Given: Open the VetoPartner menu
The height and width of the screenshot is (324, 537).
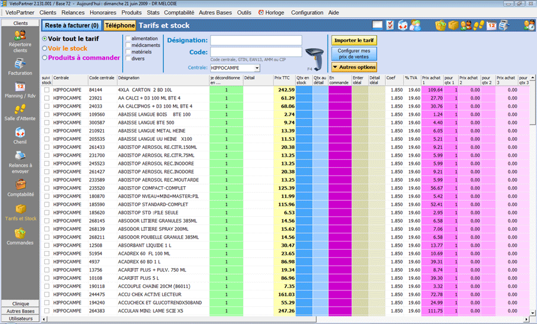Looking at the screenshot, I should coord(20,12).
